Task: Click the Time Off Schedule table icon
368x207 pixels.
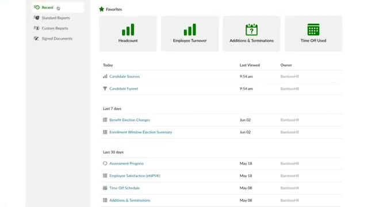Action: click(105, 188)
